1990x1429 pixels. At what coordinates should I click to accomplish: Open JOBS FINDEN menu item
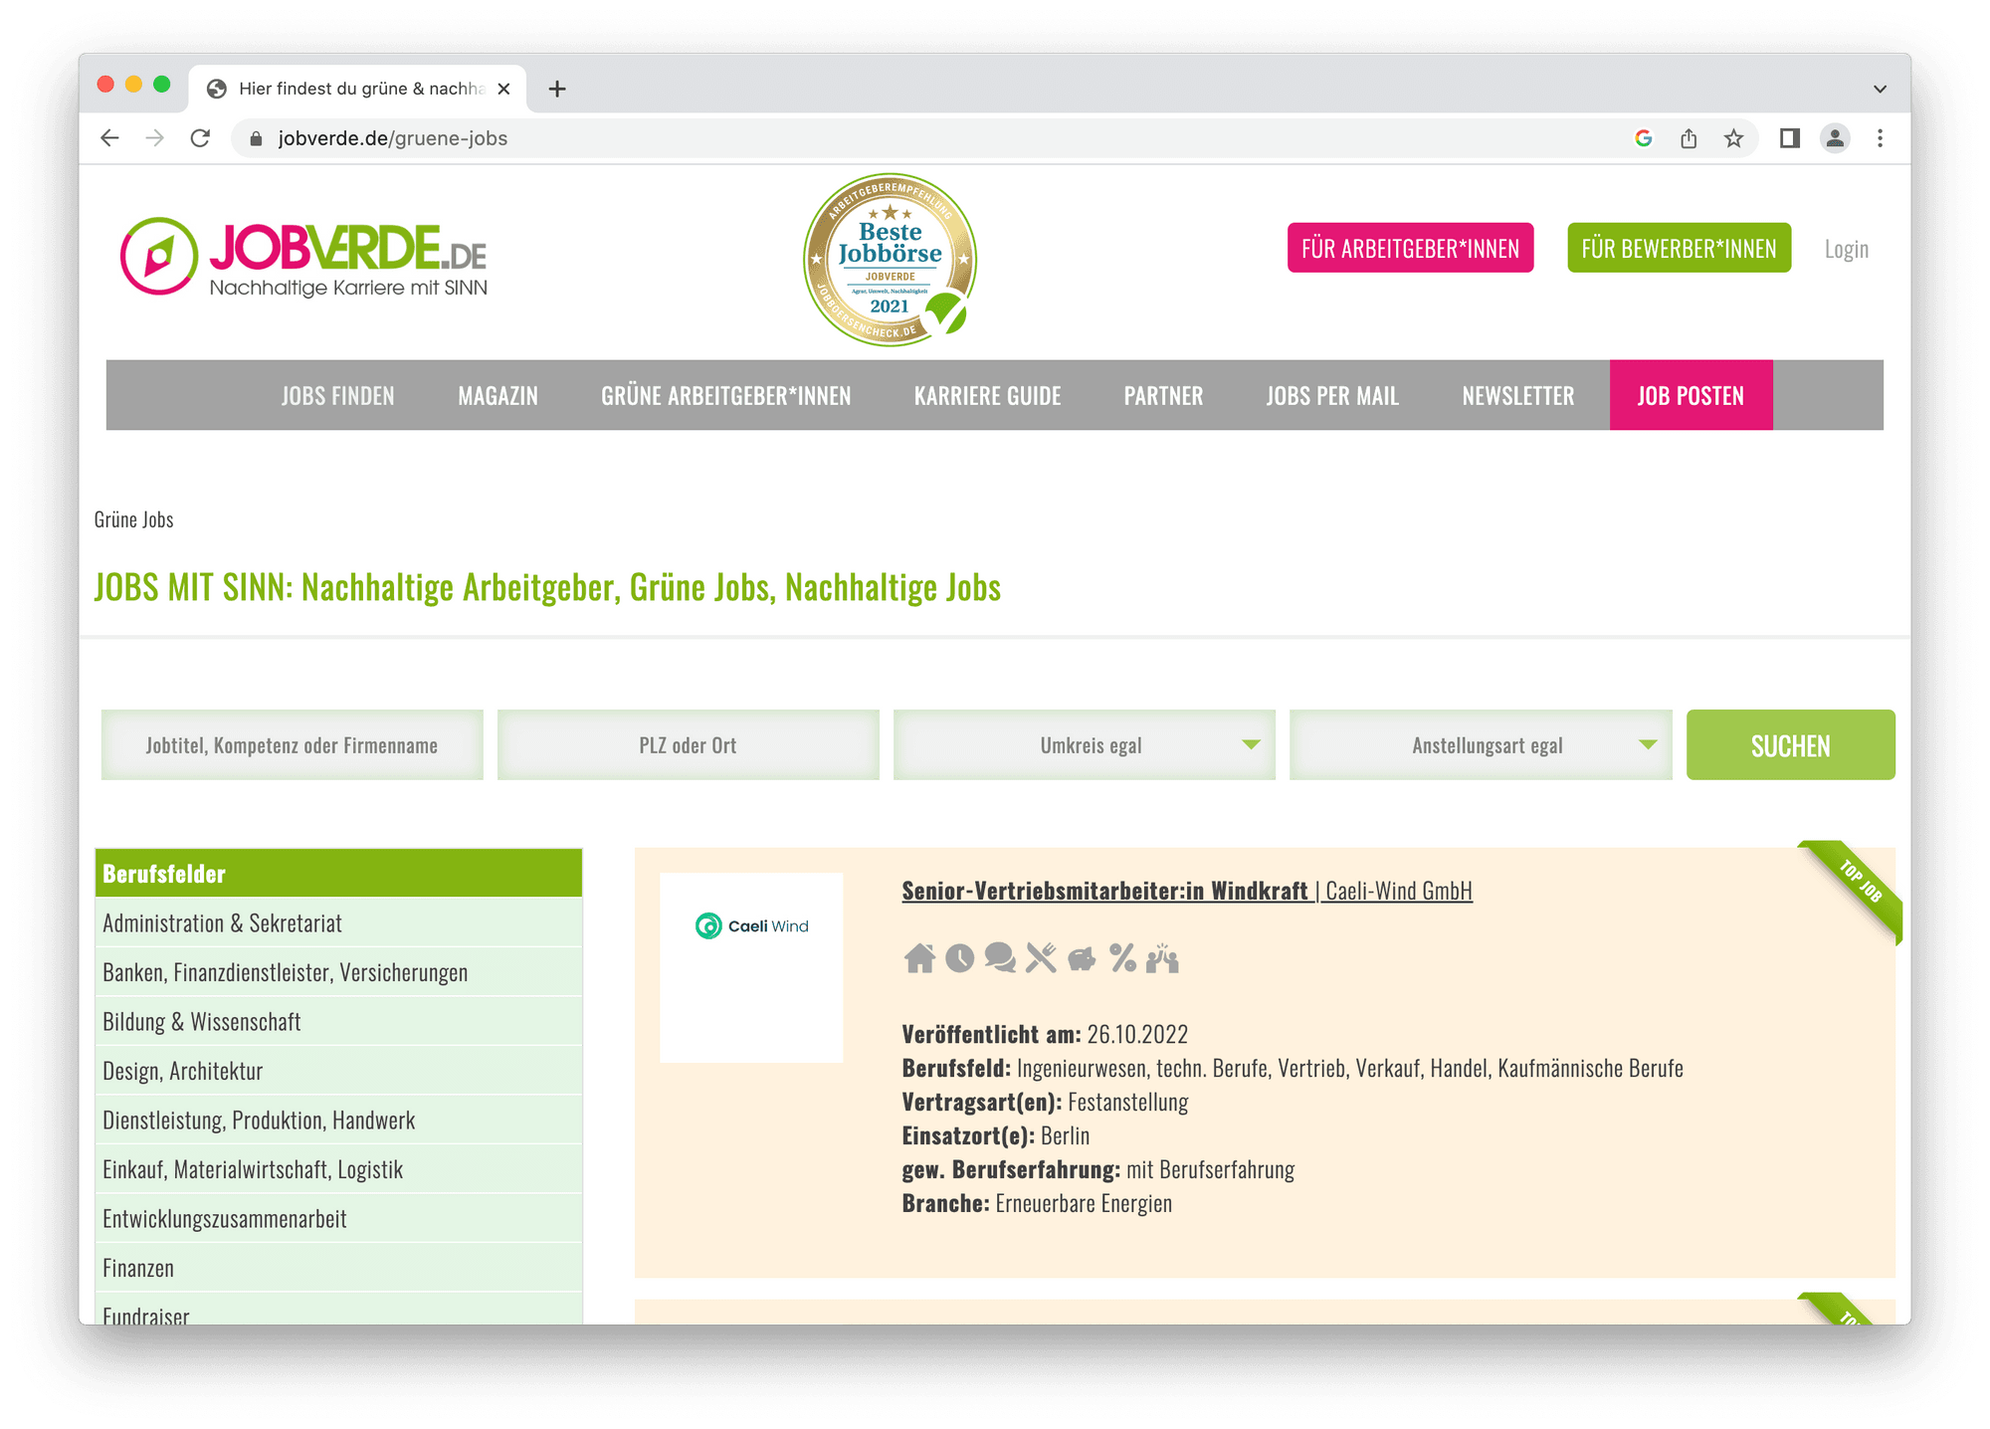point(337,395)
